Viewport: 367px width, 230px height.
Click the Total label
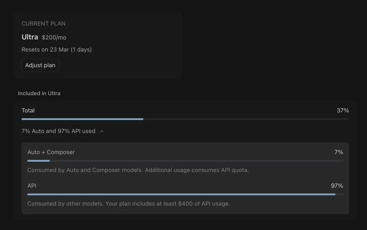tap(28, 111)
